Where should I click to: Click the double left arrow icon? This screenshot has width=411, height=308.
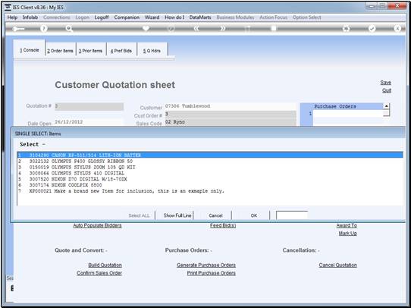coord(196,29)
